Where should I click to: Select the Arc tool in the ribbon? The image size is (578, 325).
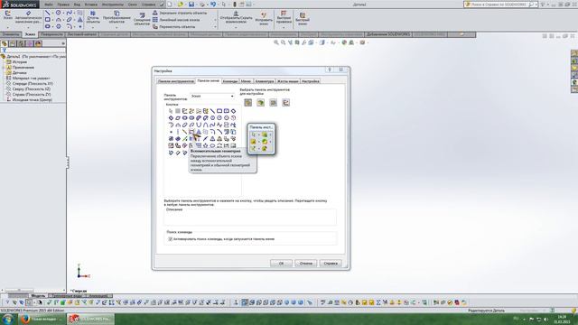click(x=58, y=20)
